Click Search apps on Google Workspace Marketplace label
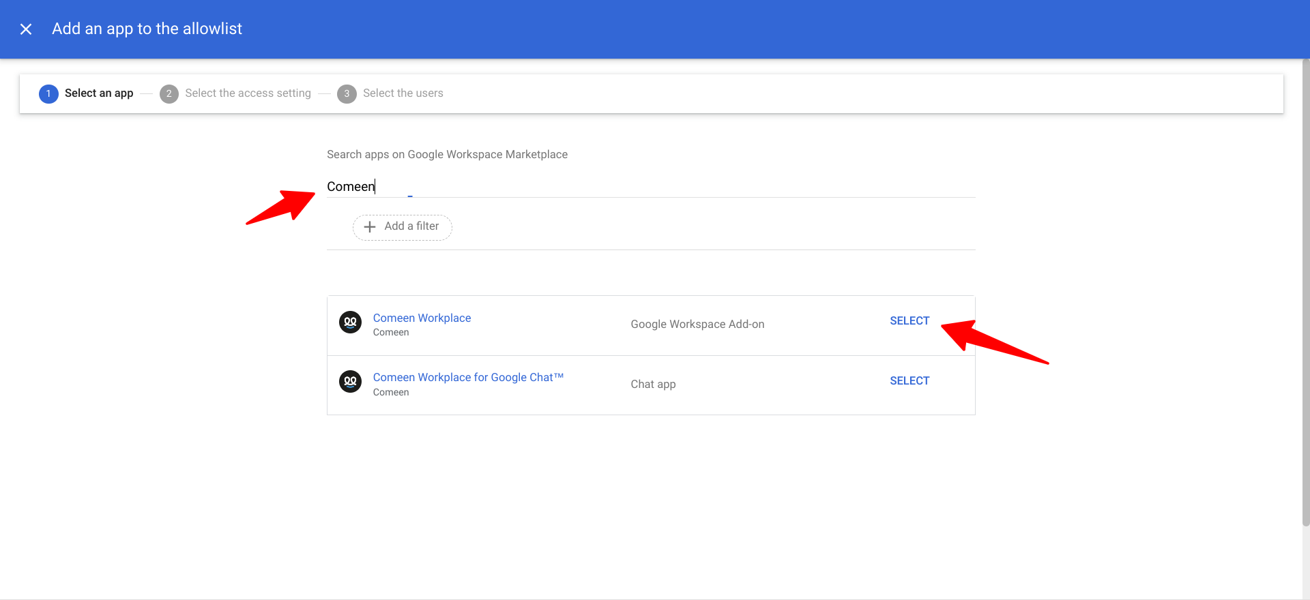 (x=447, y=155)
